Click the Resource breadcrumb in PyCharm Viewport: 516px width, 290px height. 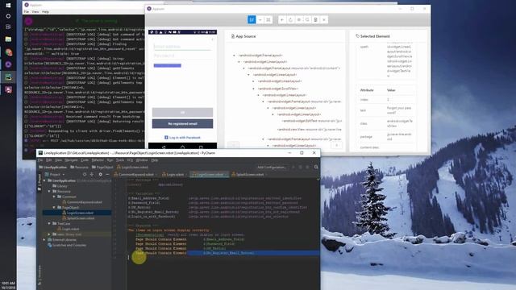click(x=79, y=167)
